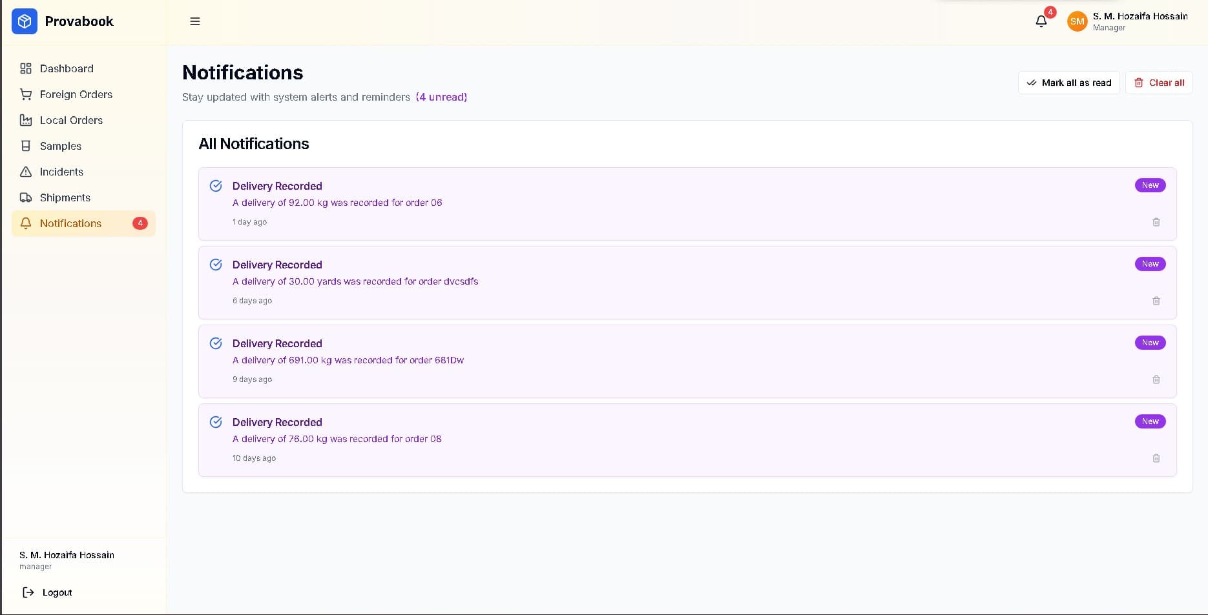Viewport: 1208px width, 615px height.
Task: Go to Foreign Orders
Action: 83,94
